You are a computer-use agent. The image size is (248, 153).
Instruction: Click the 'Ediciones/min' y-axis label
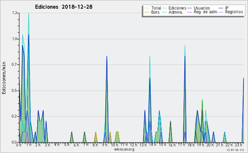pyautogui.click(x=4, y=78)
